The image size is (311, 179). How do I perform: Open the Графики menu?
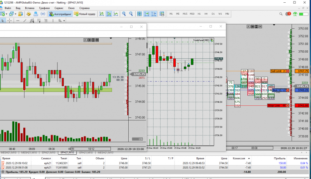(44, 8)
